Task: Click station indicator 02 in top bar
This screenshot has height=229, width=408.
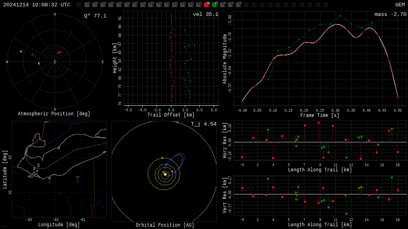Action: [x=95, y=4]
